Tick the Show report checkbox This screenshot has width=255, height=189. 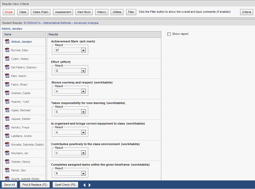[169, 34]
